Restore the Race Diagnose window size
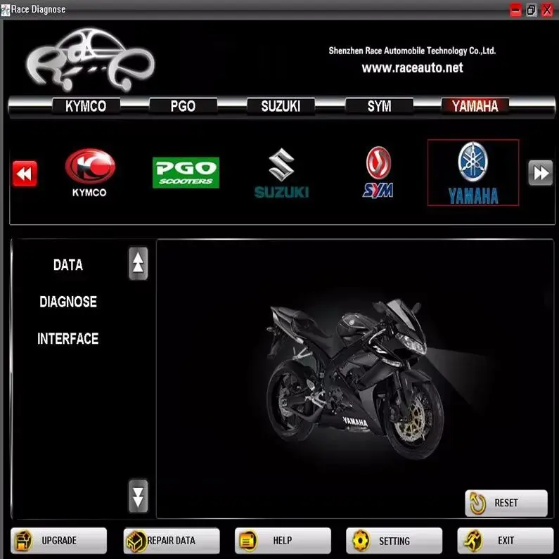This screenshot has width=559, height=559. click(x=531, y=10)
